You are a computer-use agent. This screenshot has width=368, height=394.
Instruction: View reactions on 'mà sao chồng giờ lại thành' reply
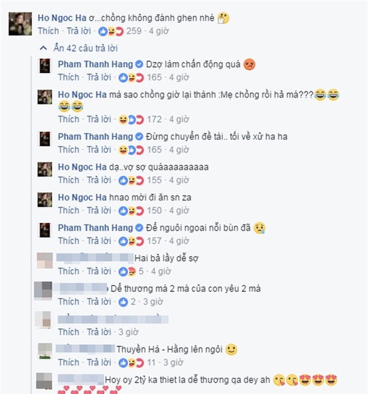(x=131, y=120)
